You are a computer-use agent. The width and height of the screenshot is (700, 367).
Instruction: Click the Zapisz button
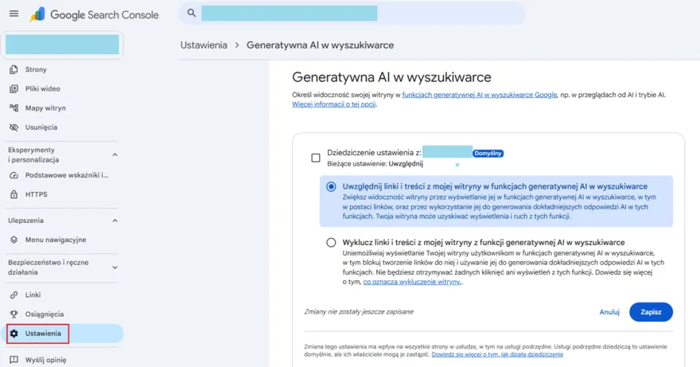pos(651,312)
